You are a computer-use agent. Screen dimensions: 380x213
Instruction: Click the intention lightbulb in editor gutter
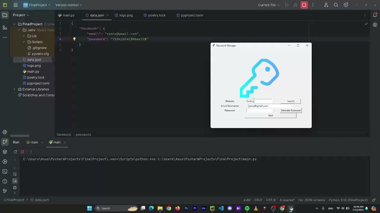coord(74,39)
